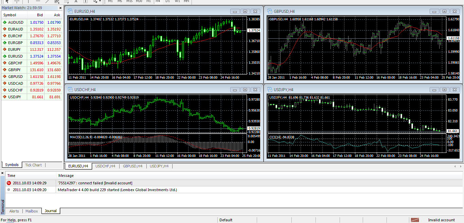Click the Symbol column header

(10, 15)
